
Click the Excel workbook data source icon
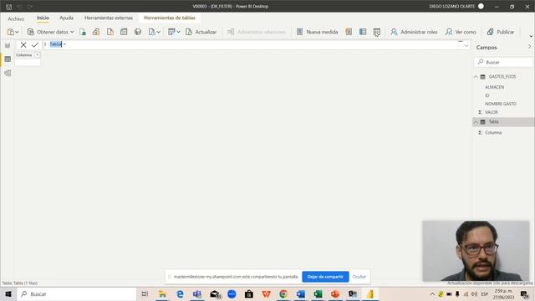83,32
